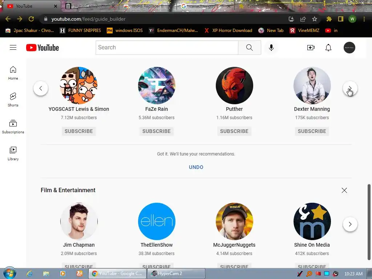Open Chrome extensions puzzle icon

329,19
